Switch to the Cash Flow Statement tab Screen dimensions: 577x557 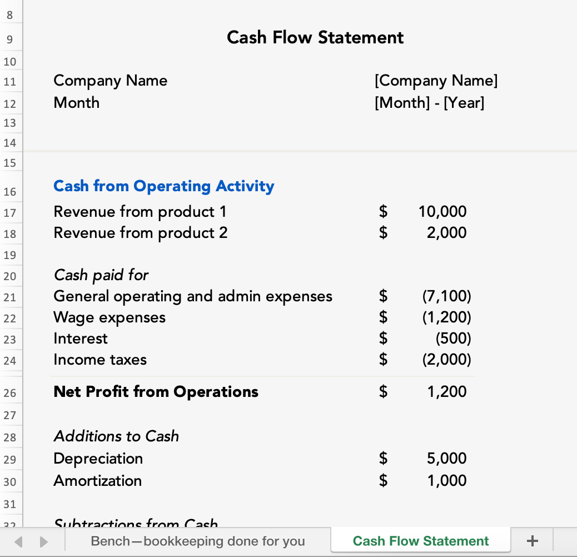point(420,541)
